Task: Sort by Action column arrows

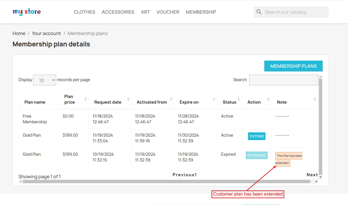Action: 268,99
